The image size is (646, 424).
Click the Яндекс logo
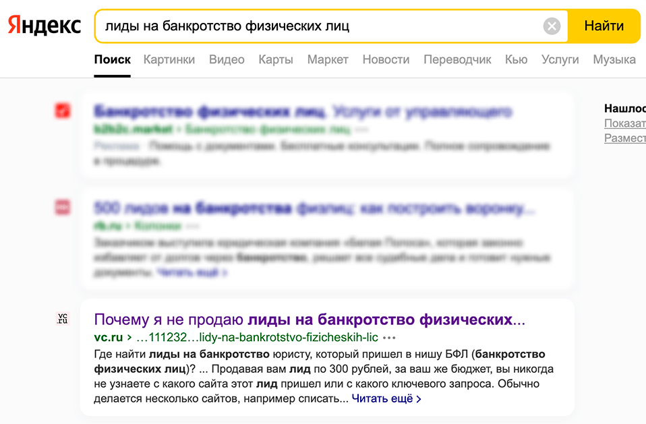point(45,25)
